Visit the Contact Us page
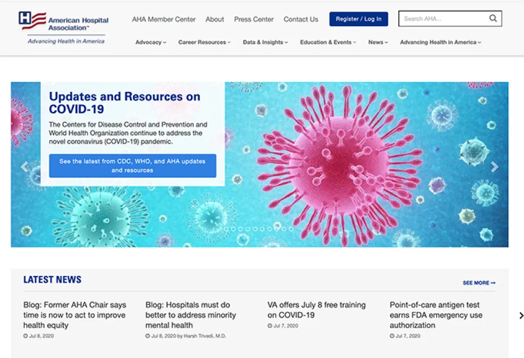This screenshot has width=524, height=358. point(301,19)
